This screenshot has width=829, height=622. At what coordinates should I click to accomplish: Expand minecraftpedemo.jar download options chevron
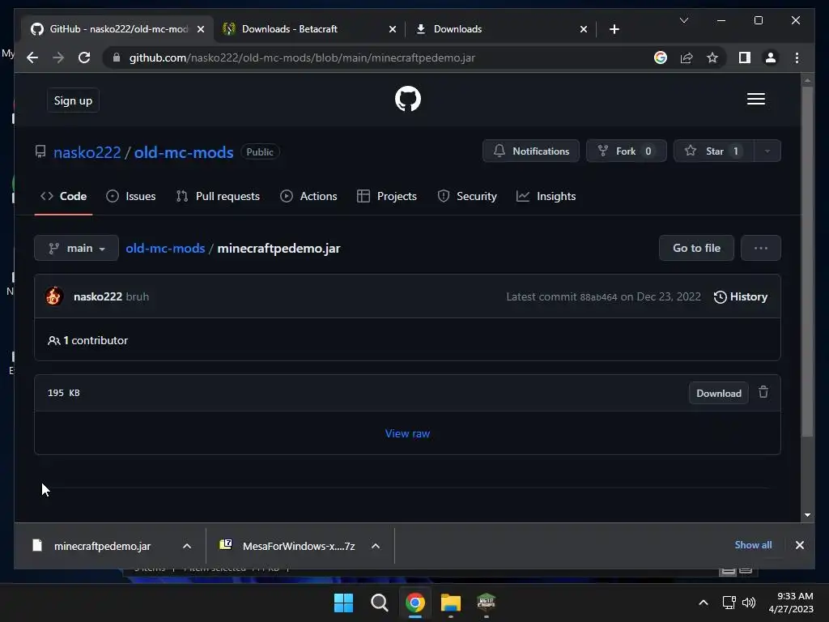tap(187, 546)
